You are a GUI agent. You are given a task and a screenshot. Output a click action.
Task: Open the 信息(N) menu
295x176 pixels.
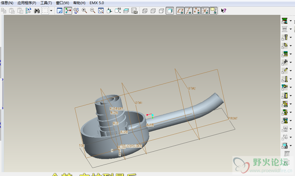click(7, 3)
